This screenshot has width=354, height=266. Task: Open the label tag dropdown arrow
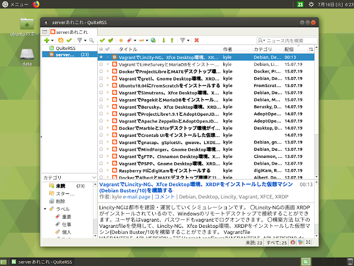tap(135, 40)
